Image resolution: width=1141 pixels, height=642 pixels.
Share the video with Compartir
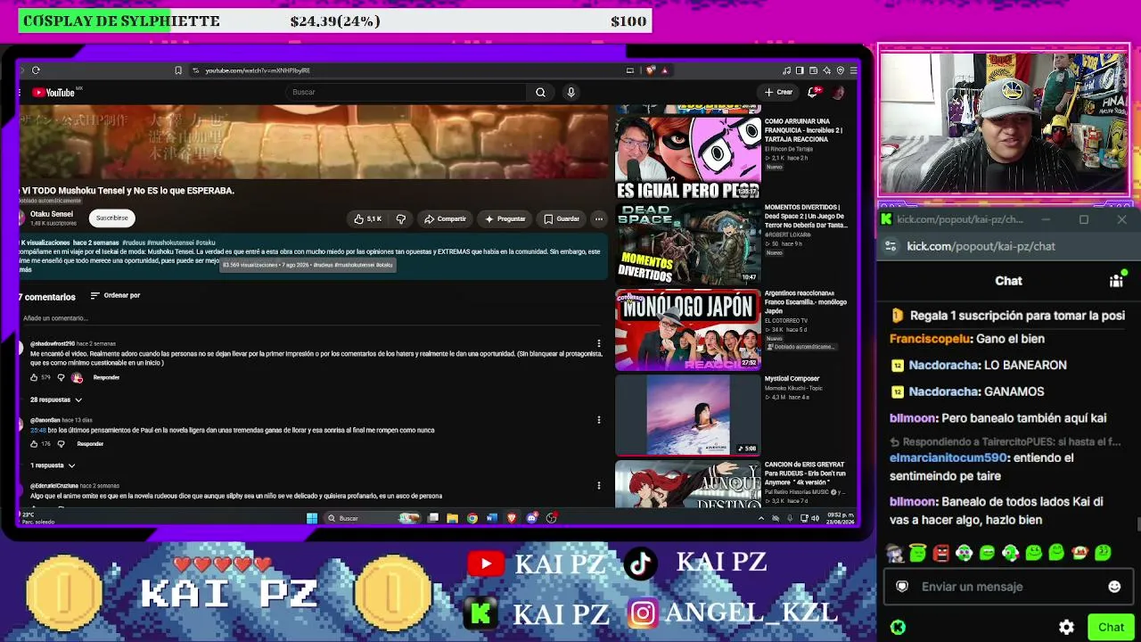pos(445,218)
